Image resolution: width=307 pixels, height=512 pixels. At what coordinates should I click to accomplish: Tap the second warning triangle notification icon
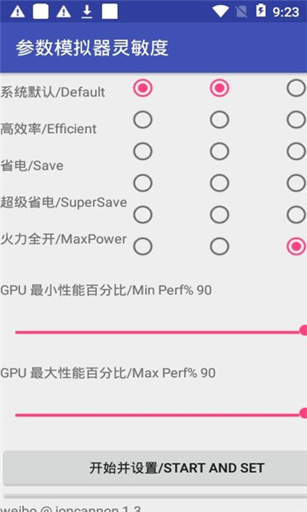[x=64, y=11]
